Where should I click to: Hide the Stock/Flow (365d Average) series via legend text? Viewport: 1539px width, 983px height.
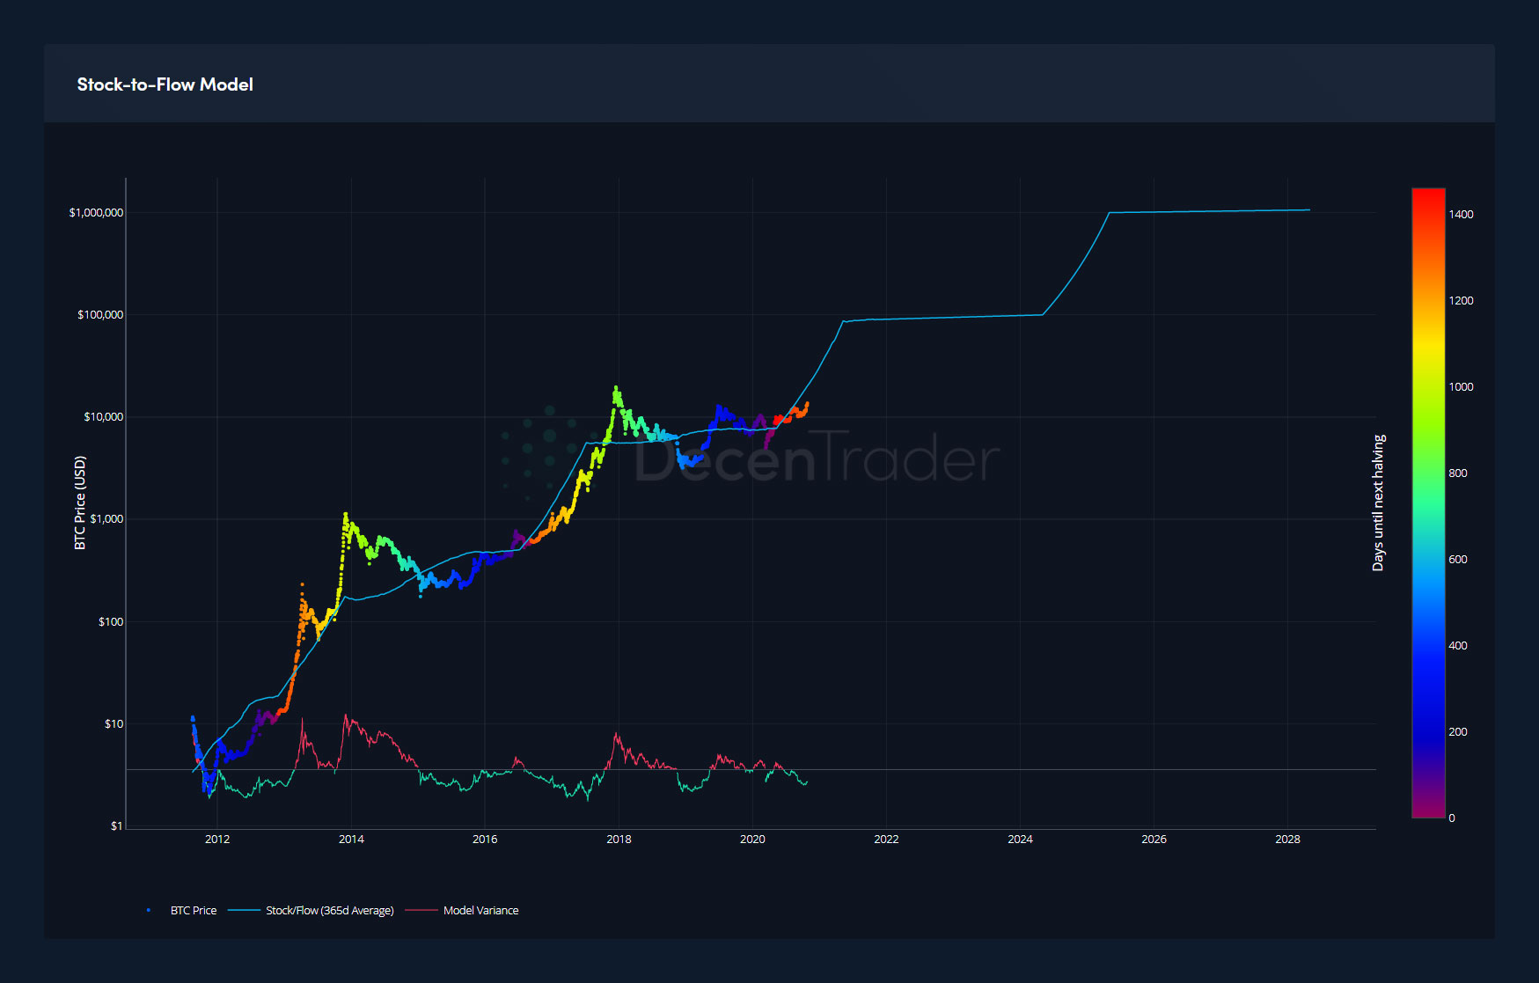[x=329, y=910]
